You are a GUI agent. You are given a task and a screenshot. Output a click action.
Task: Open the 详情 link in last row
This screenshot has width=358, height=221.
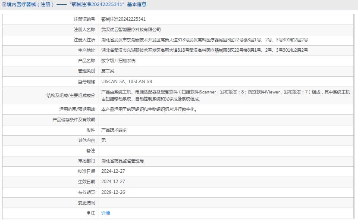click(x=106, y=213)
